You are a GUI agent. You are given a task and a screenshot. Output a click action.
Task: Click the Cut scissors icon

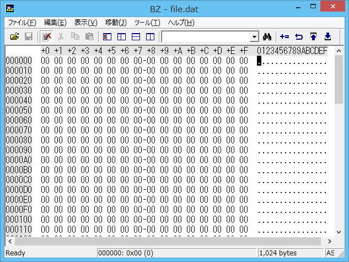61,37
